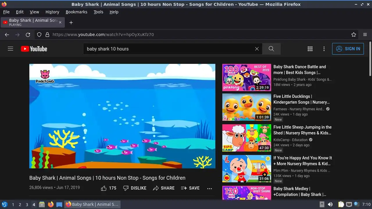Viewport: 372px width, 209px height.
Task: Open a new tab with plus button
Action: 71,22
